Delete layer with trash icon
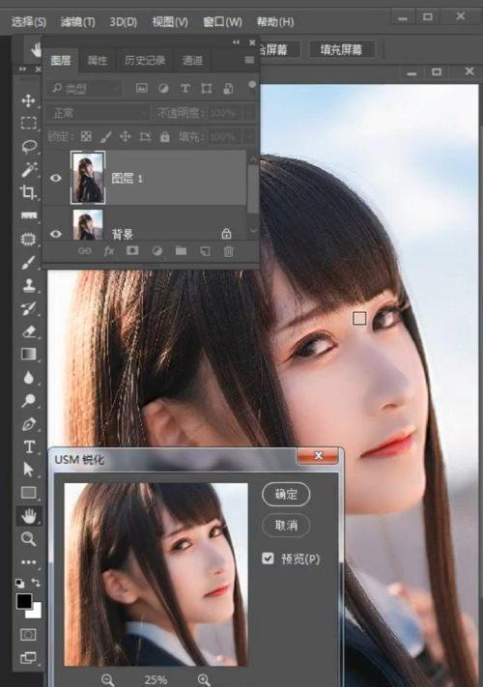The image size is (483, 687). point(228,251)
